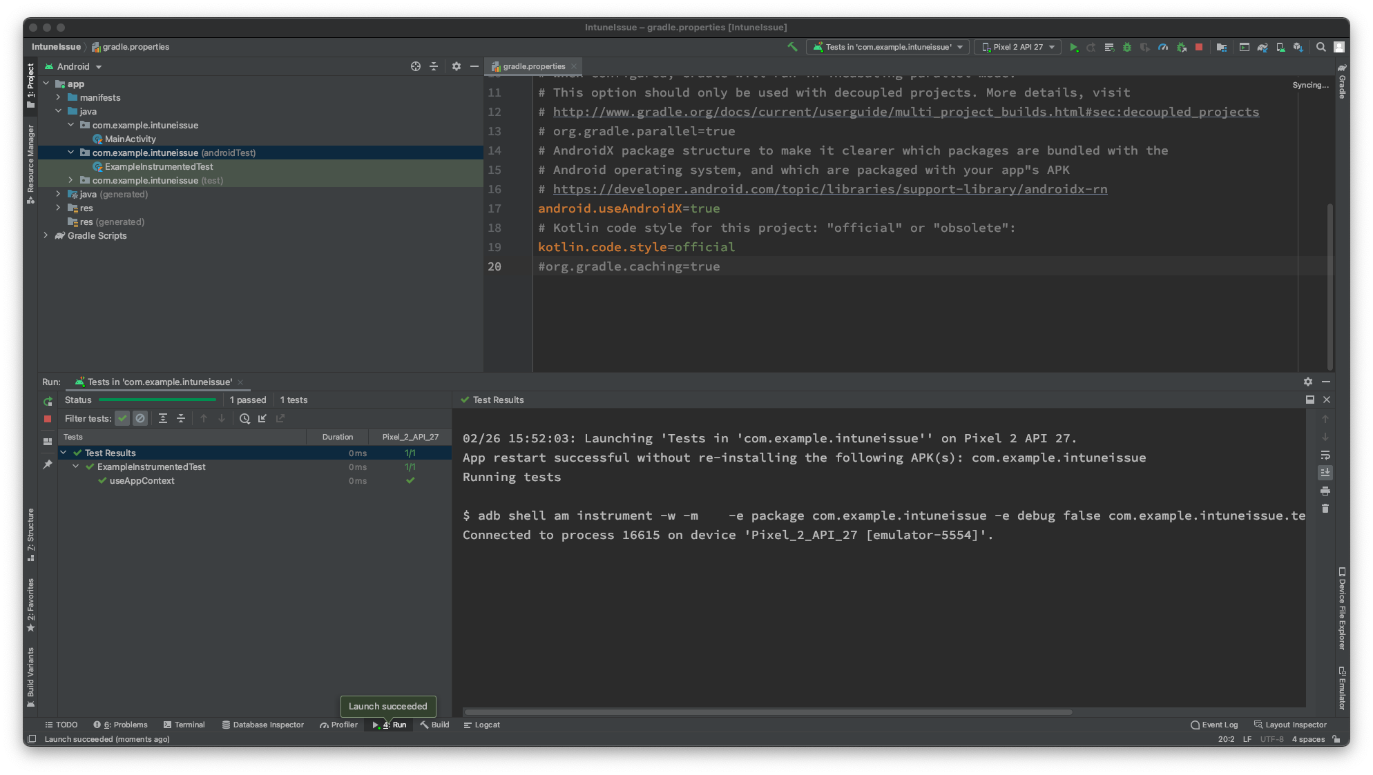This screenshot has height=775, width=1373.
Task: Toggle the Show Ignored tests filter
Action: click(x=140, y=418)
